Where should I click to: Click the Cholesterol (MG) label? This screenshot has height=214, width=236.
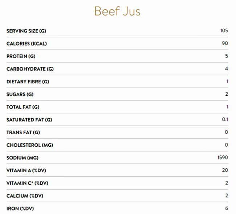[30, 145]
